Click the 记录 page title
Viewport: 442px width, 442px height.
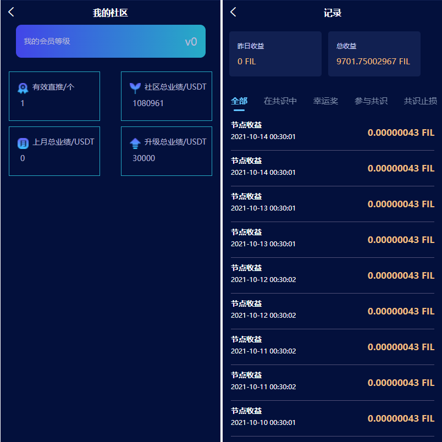tap(333, 13)
